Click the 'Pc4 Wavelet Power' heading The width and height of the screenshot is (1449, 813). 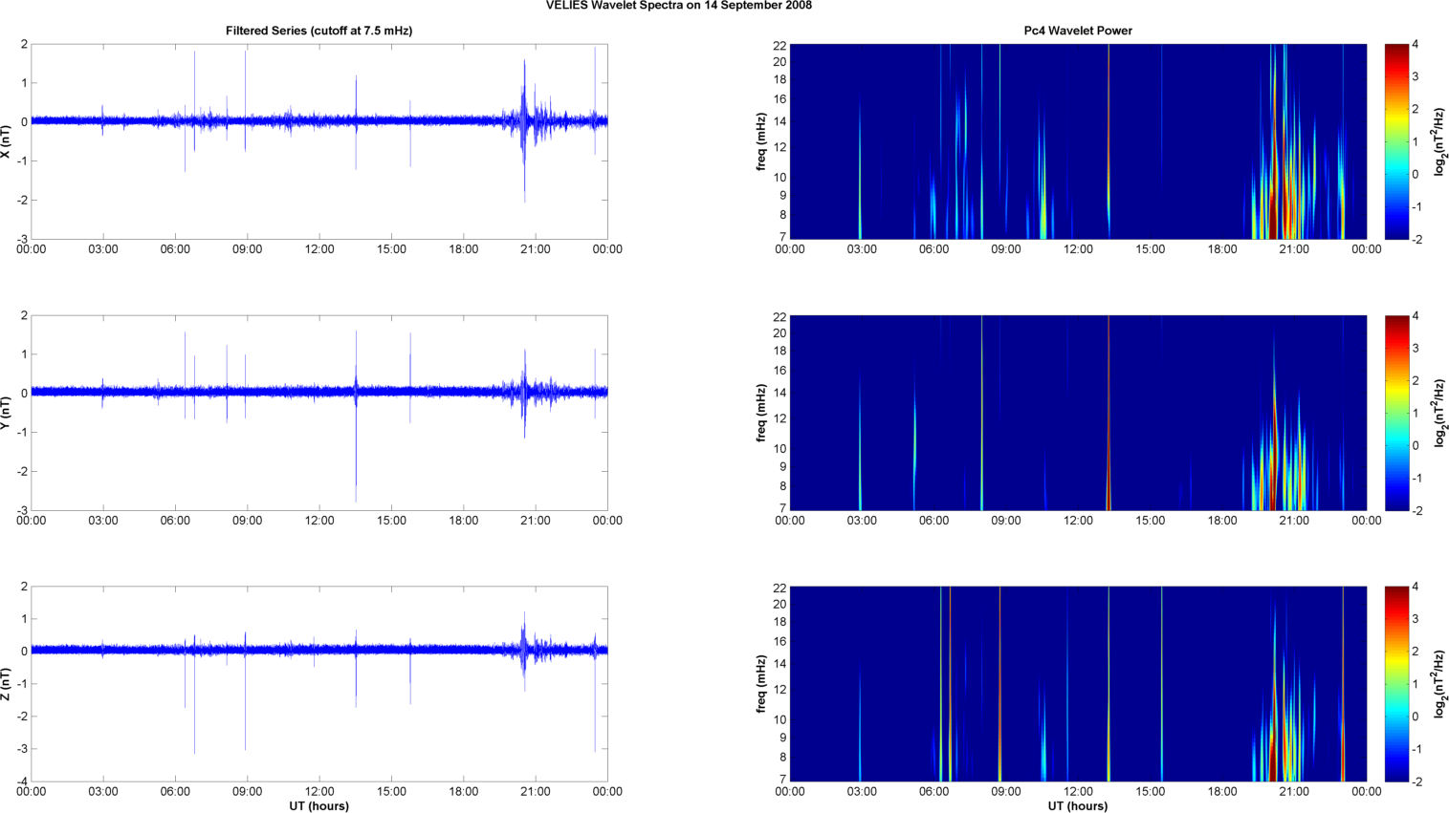click(x=1077, y=31)
